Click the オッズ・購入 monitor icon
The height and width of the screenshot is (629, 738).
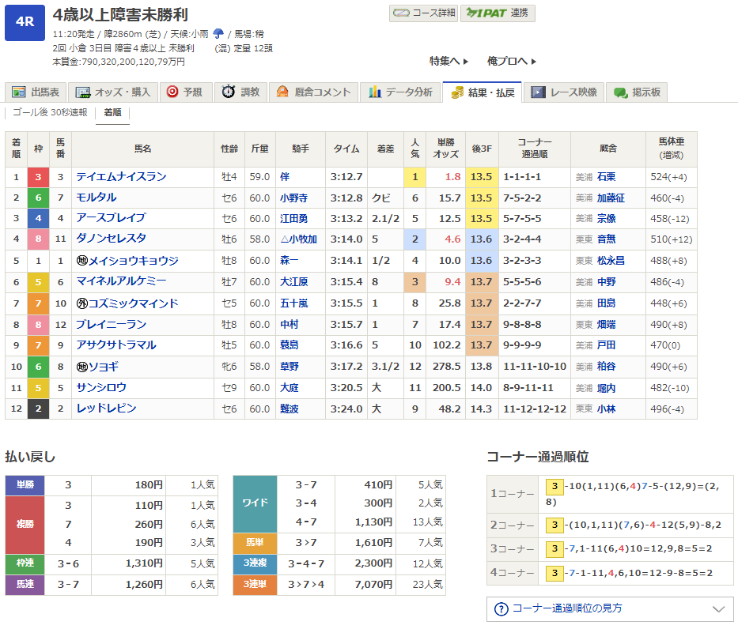point(83,92)
